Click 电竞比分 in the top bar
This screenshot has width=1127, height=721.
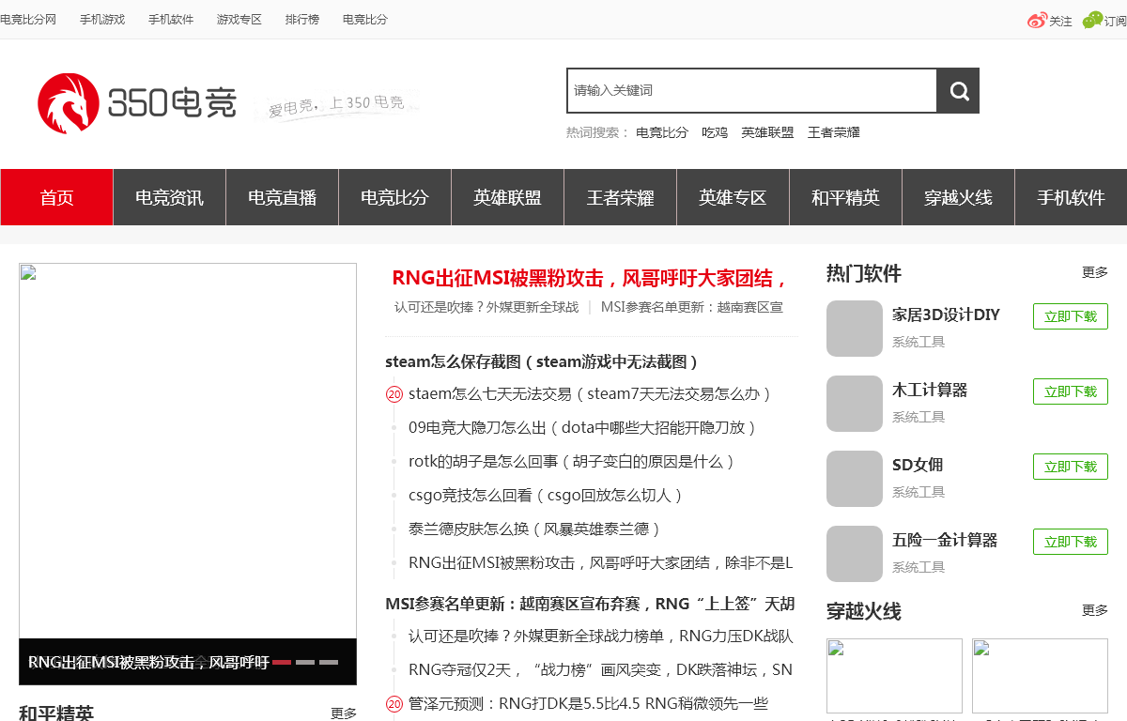365,20
